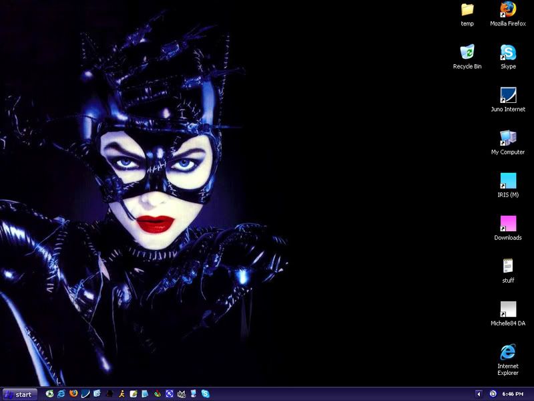Viewport: 534px width, 401px height.
Task: Launch Internet Explorer from Quick Launch bar
Action: click(x=61, y=394)
